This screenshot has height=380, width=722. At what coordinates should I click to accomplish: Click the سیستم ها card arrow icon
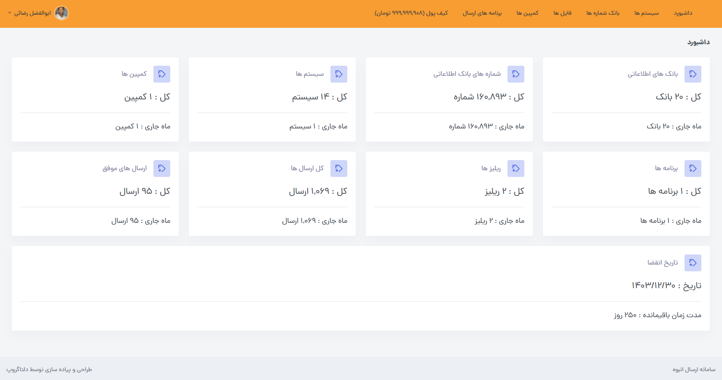click(339, 74)
